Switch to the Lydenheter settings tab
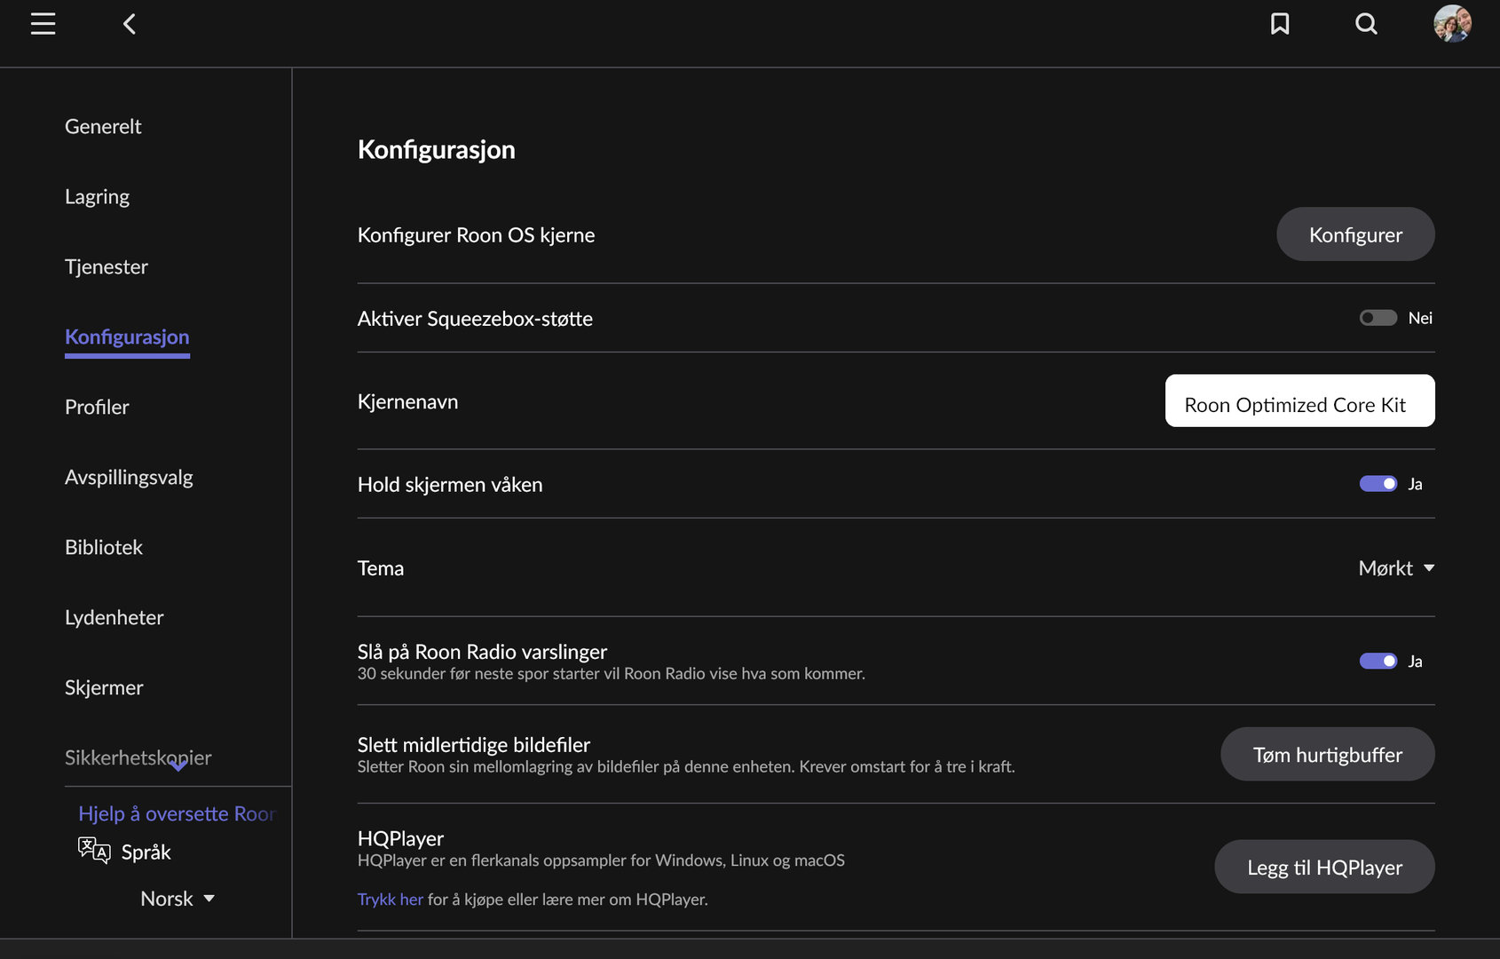 (x=114, y=618)
